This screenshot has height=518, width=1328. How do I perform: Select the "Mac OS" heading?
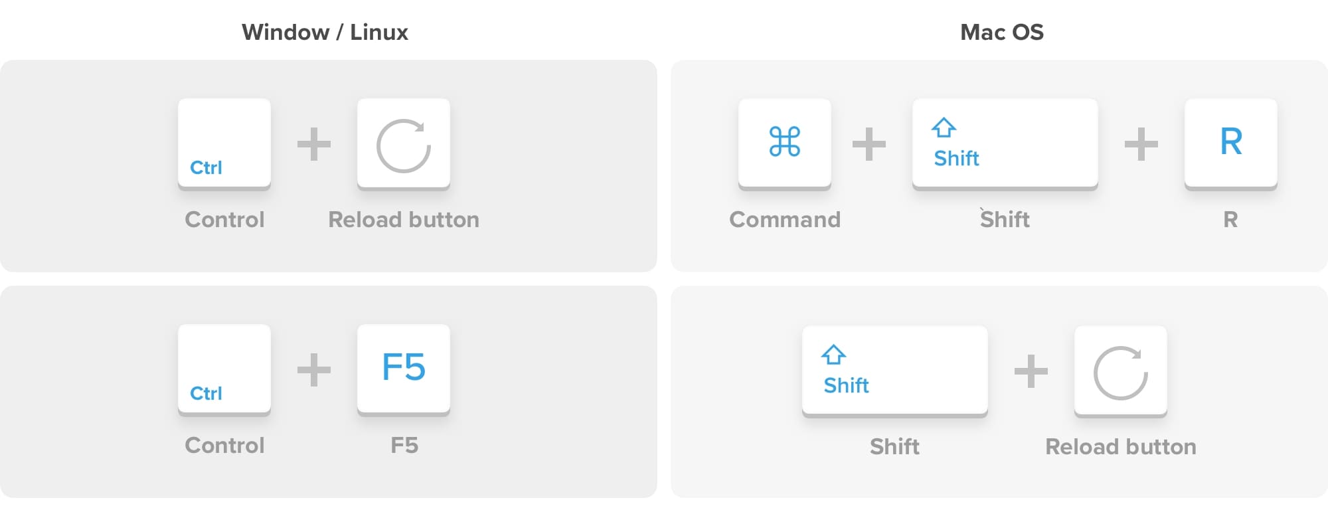1001,32
